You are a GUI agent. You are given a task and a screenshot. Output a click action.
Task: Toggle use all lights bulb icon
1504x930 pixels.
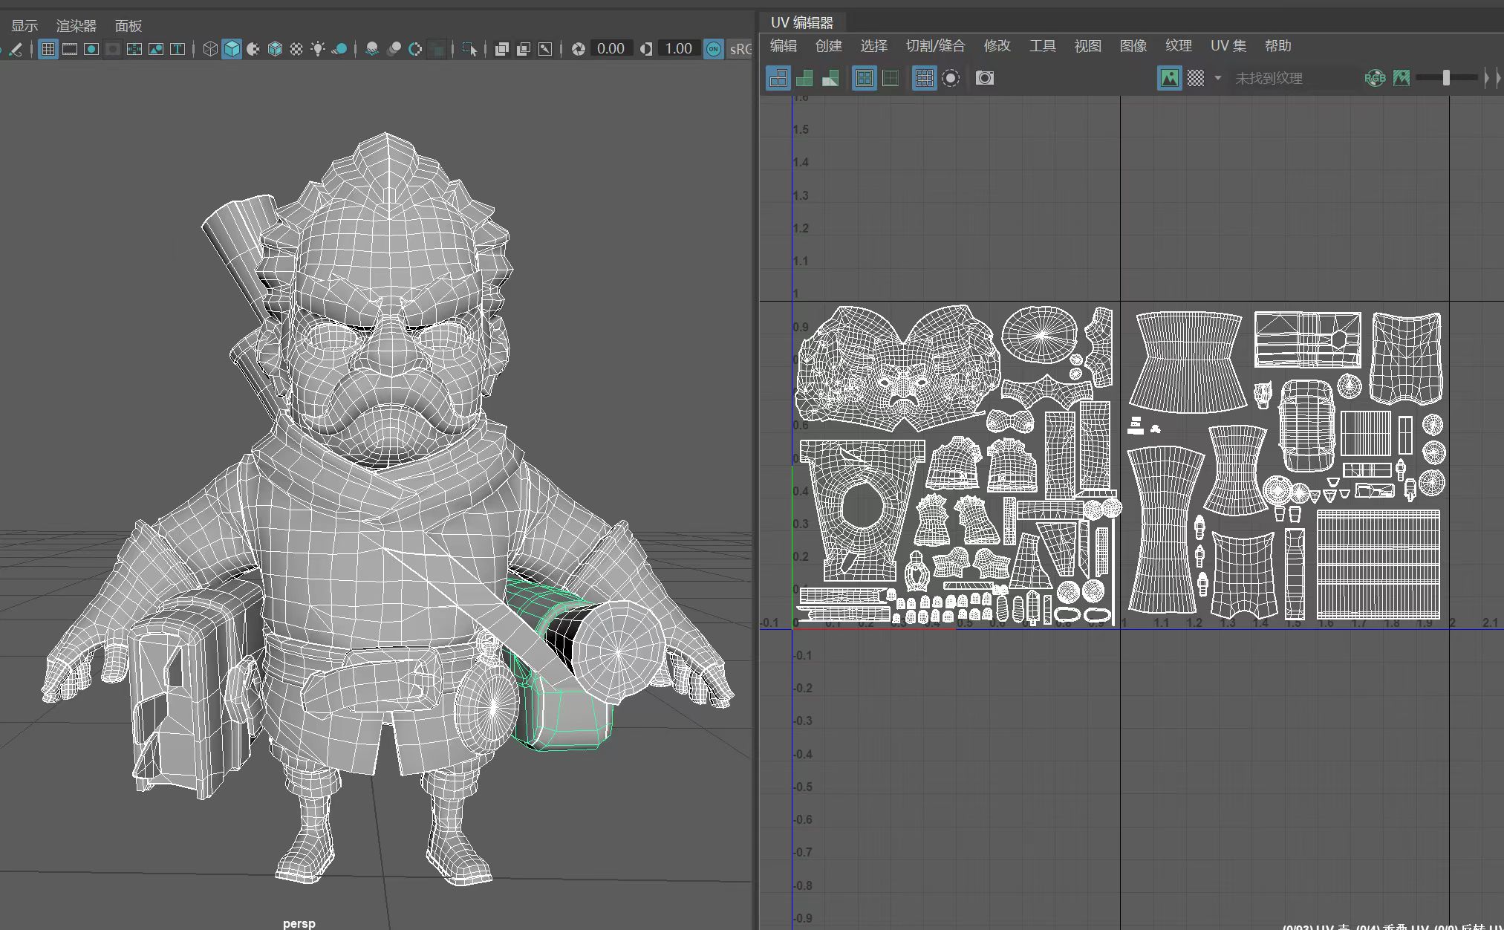click(318, 49)
